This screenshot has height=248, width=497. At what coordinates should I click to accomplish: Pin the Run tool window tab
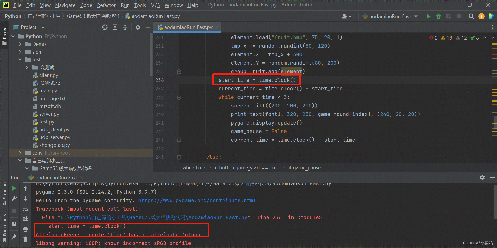click(x=14, y=237)
